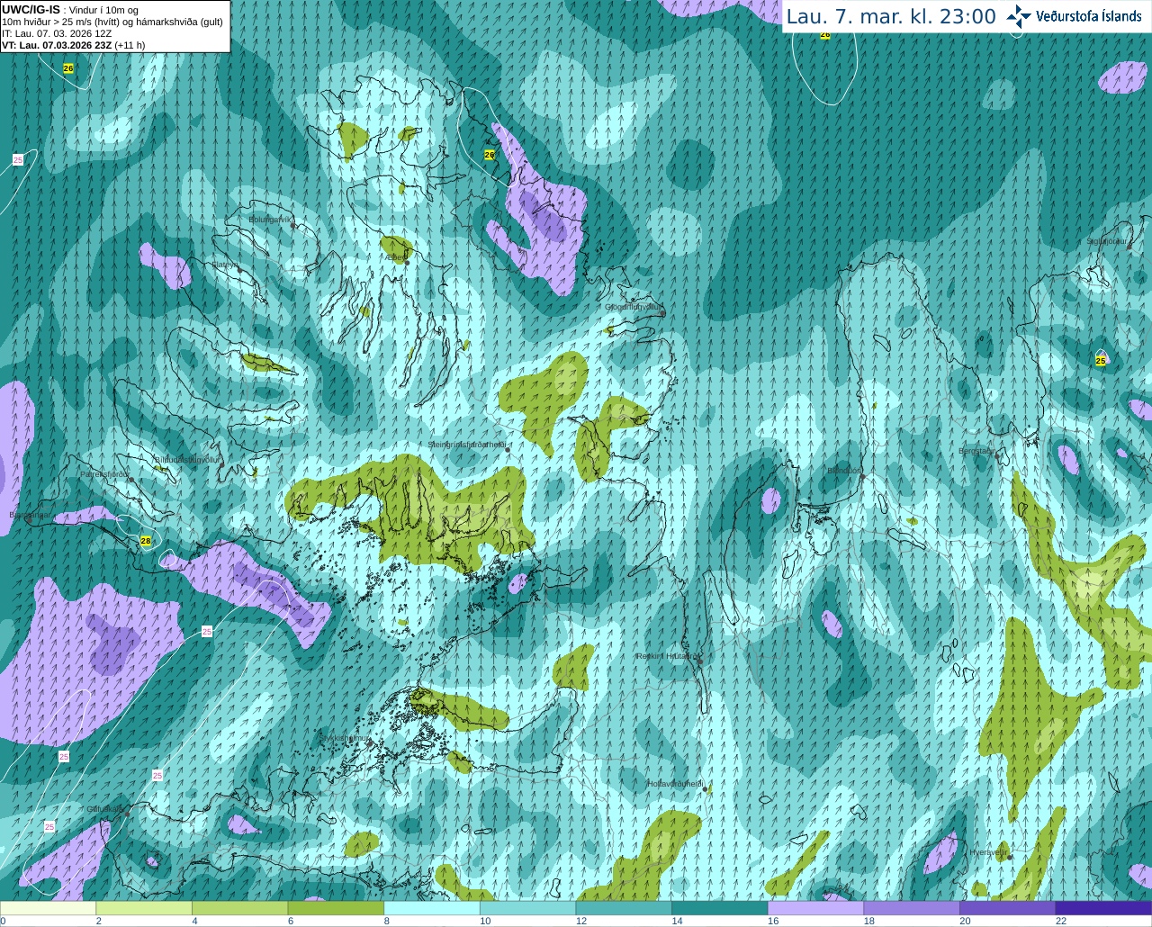Click the Siglufjörður station label
This screenshot has height=927, width=1152.
coord(1107,241)
